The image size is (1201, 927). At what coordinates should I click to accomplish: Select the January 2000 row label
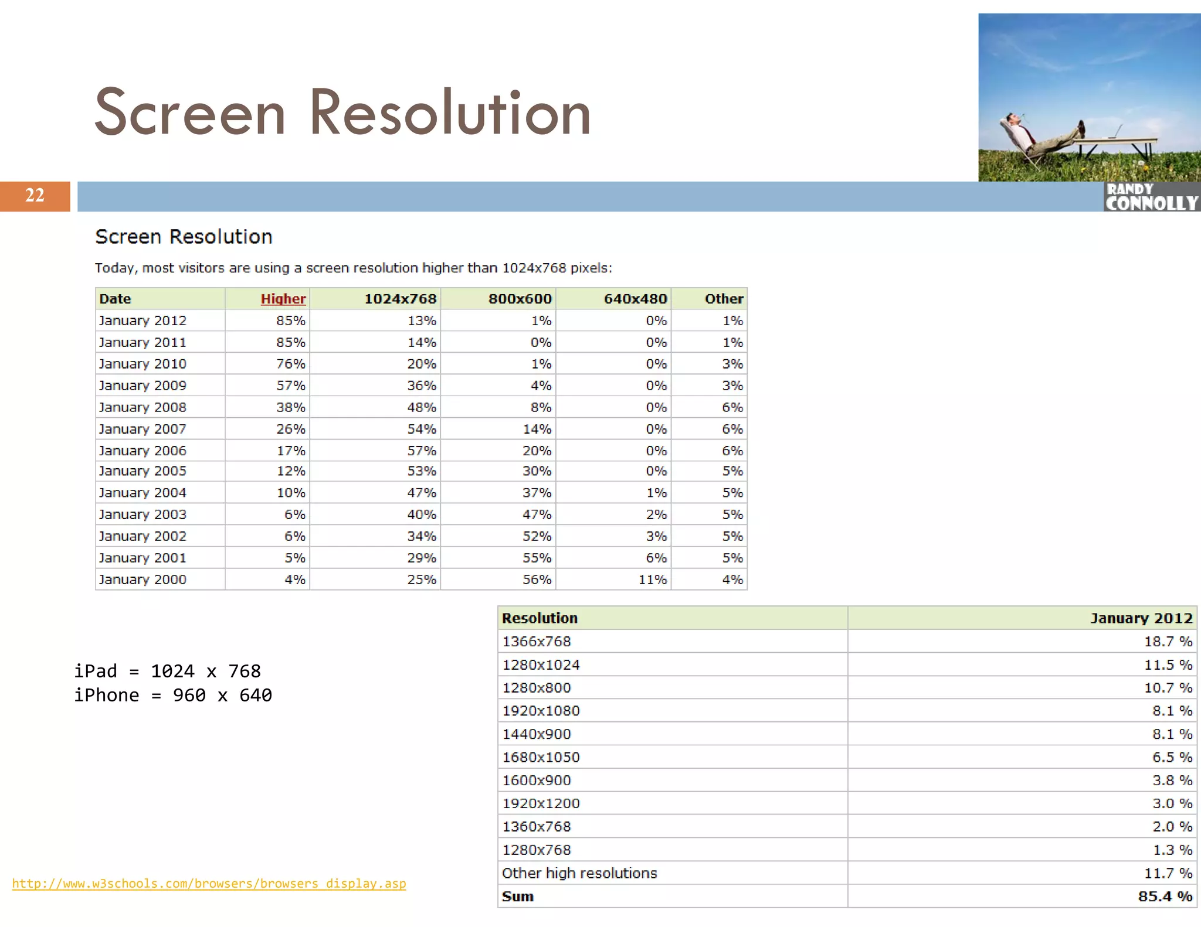coord(143,580)
